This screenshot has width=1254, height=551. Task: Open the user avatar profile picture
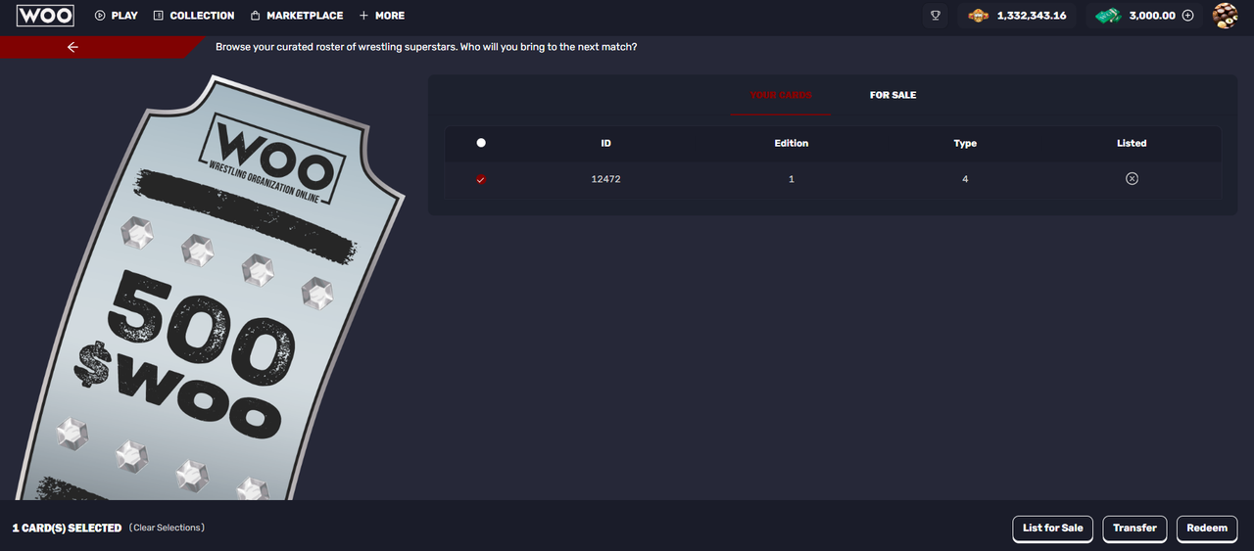[x=1226, y=16]
